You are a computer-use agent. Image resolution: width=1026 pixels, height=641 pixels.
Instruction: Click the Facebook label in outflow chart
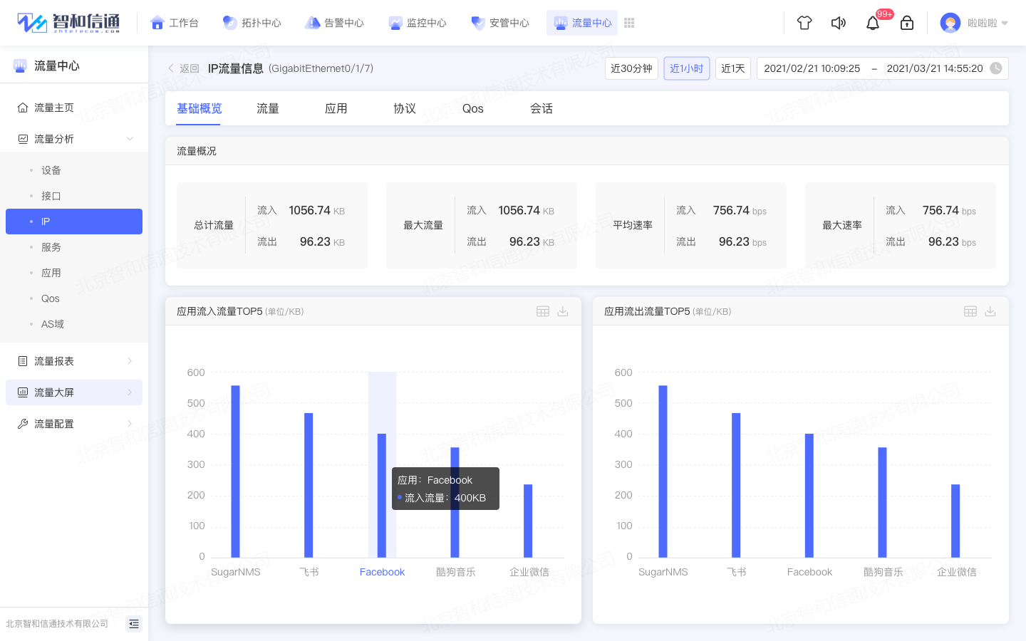click(x=809, y=572)
